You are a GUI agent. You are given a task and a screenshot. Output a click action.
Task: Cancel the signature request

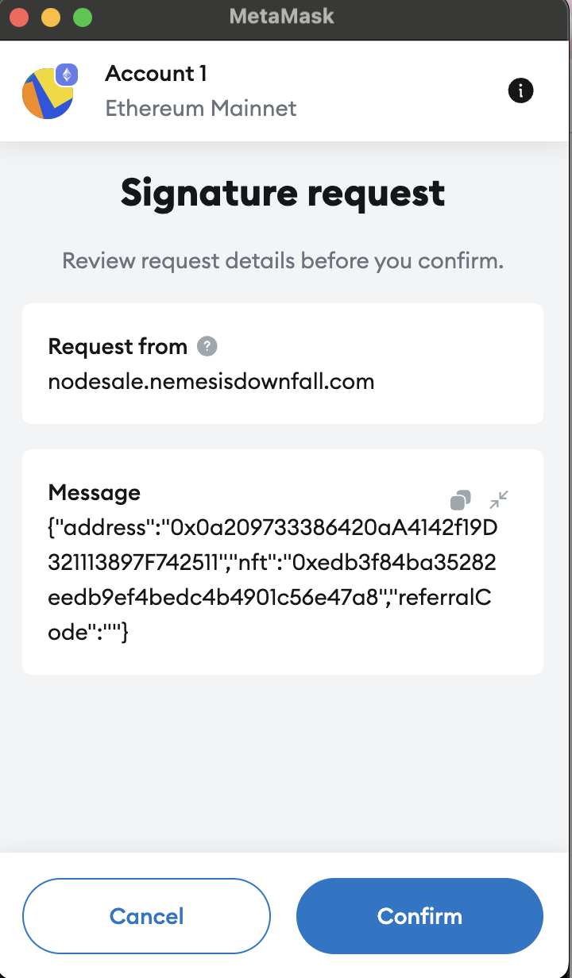(x=146, y=916)
